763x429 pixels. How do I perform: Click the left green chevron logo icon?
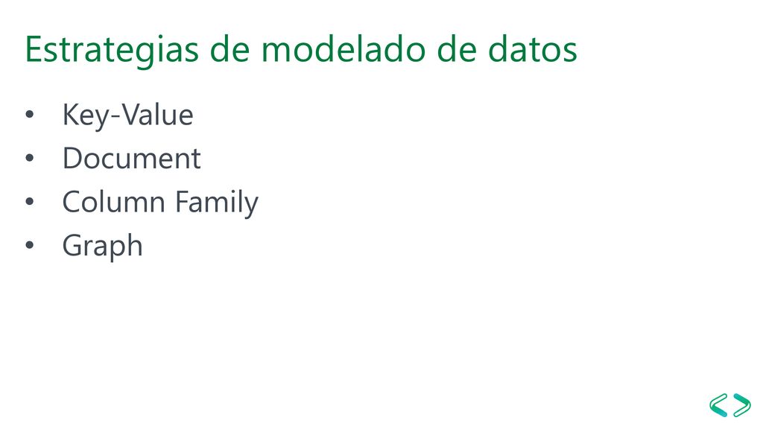(719, 405)
